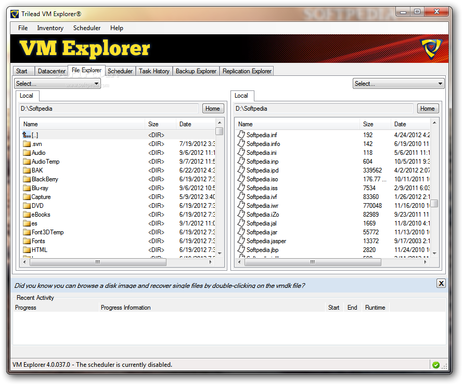Select the Capture folder icon
The width and height of the screenshot is (463, 385).
(x=27, y=197)
